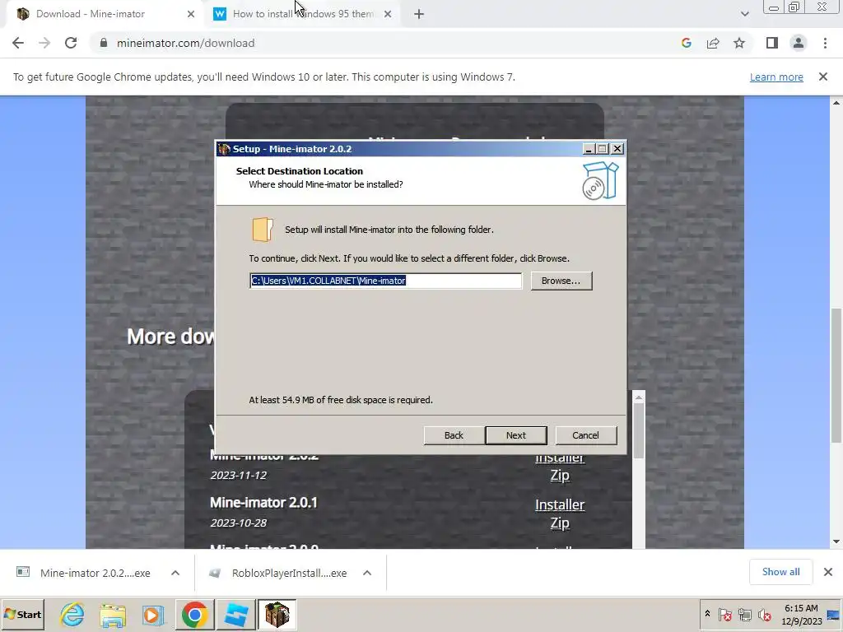
Task: Show hidden system tray icons
Action: [x=707, y=614]
